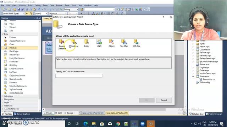Select DetailsView in the Toolbox
The image size is (227, 127).
pyautogui.click(x=14, y=55)
